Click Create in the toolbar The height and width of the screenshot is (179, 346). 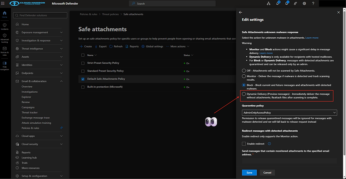click(x=86, y=47)
